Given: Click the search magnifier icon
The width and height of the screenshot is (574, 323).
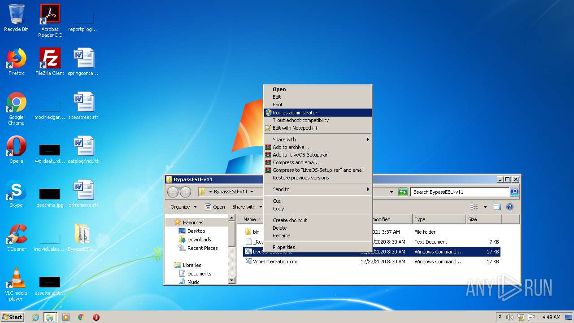Looking at the screenshot, I should [x=514, y=192].
